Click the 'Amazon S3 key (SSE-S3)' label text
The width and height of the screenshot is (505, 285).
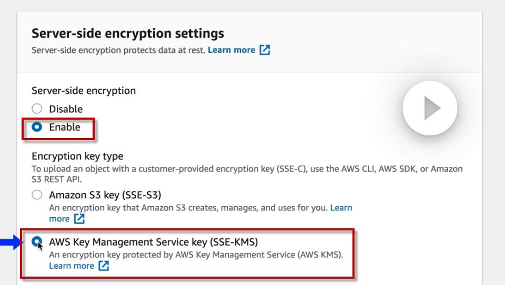(105, 195)
